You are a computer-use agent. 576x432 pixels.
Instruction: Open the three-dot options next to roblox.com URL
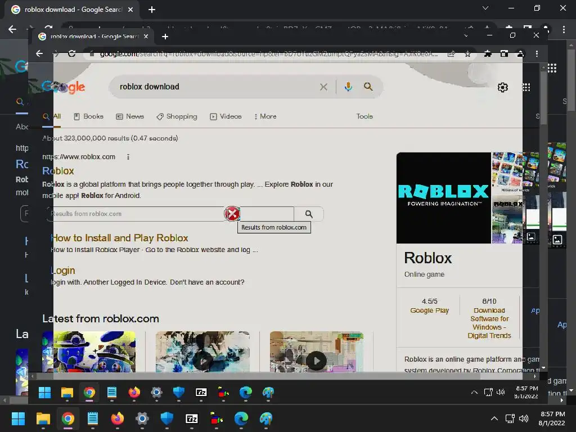tap(128, 157)
